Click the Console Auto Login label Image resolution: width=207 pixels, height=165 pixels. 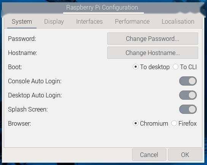click(x=35, y=81)
